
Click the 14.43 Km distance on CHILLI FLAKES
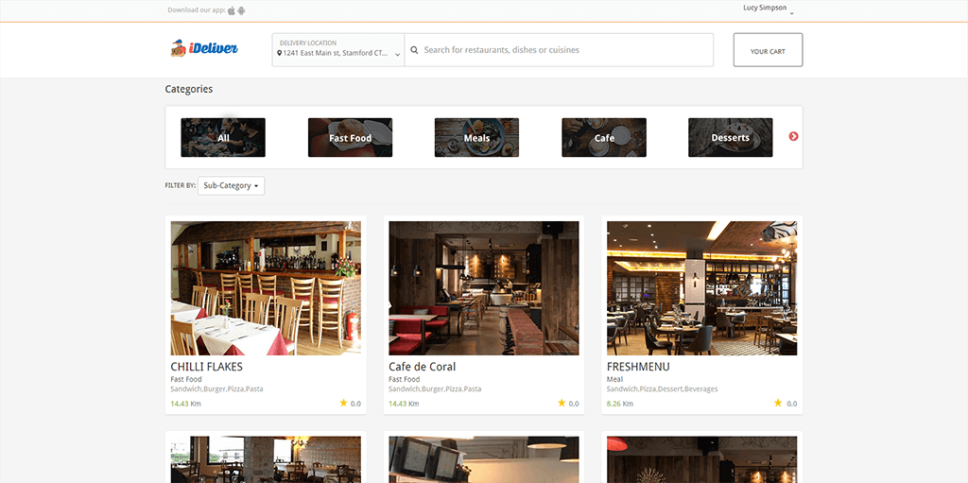(186, 404)
